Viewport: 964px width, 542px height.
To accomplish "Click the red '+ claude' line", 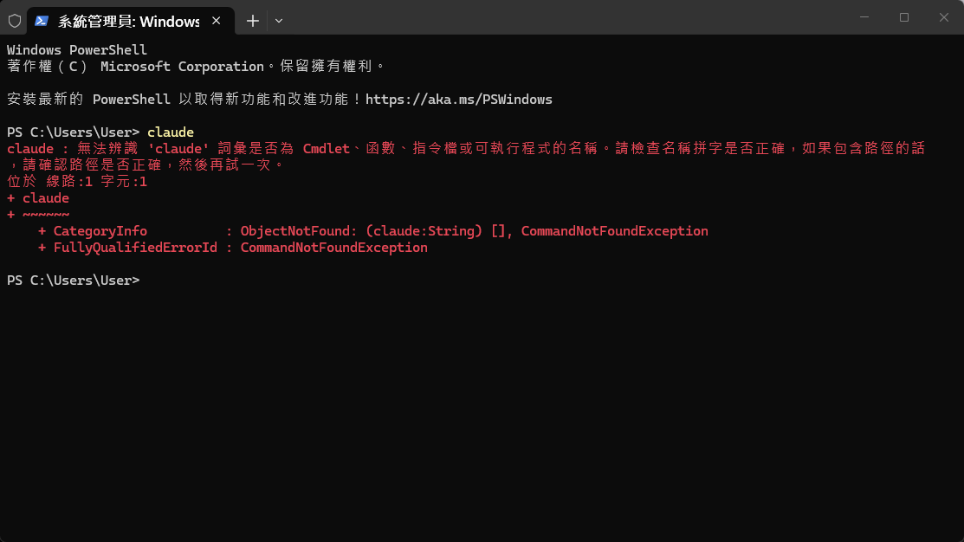I will 38,198.
